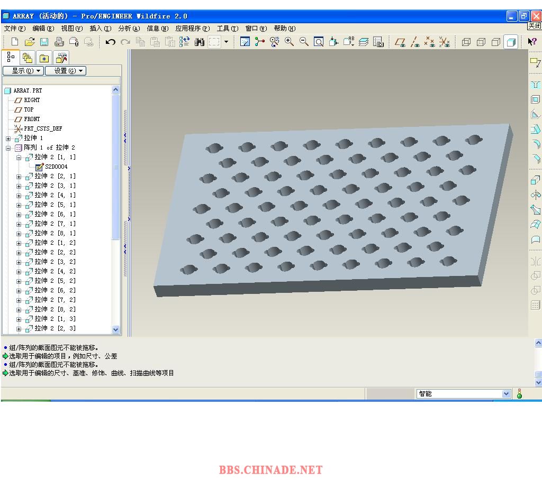Click the zoom out magnifier
542x480 pixels.
click(x=304, y=42)
